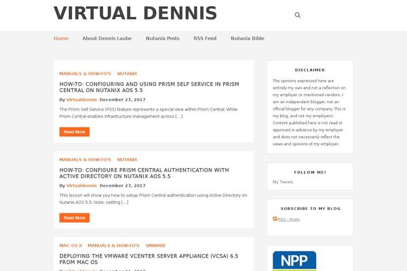Open the NPP badge image
The height and width of the screenshot is (271, 407).
coord(294,261)
